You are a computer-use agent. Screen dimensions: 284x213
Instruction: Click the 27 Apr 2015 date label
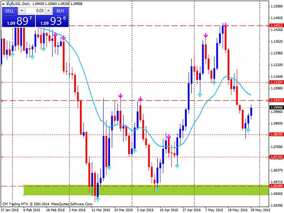[191, 210]
